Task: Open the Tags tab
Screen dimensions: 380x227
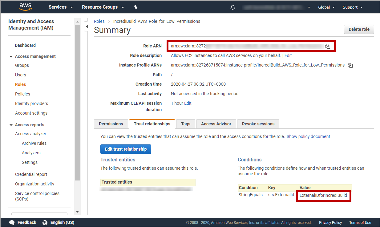Action: point(186,124)
